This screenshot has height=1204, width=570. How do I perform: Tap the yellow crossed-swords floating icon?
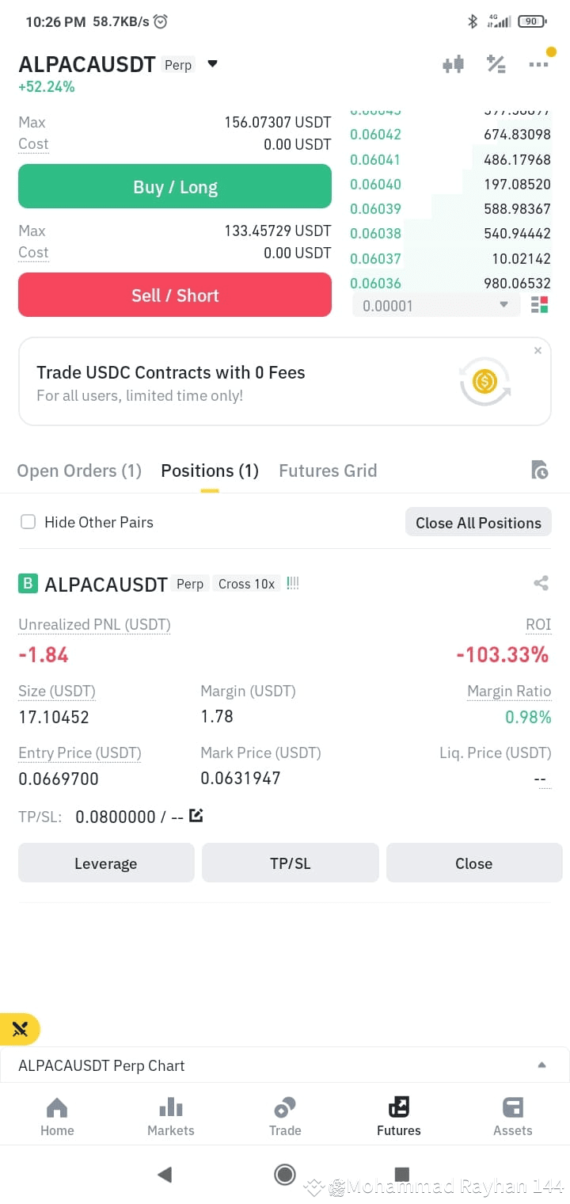20,1030
